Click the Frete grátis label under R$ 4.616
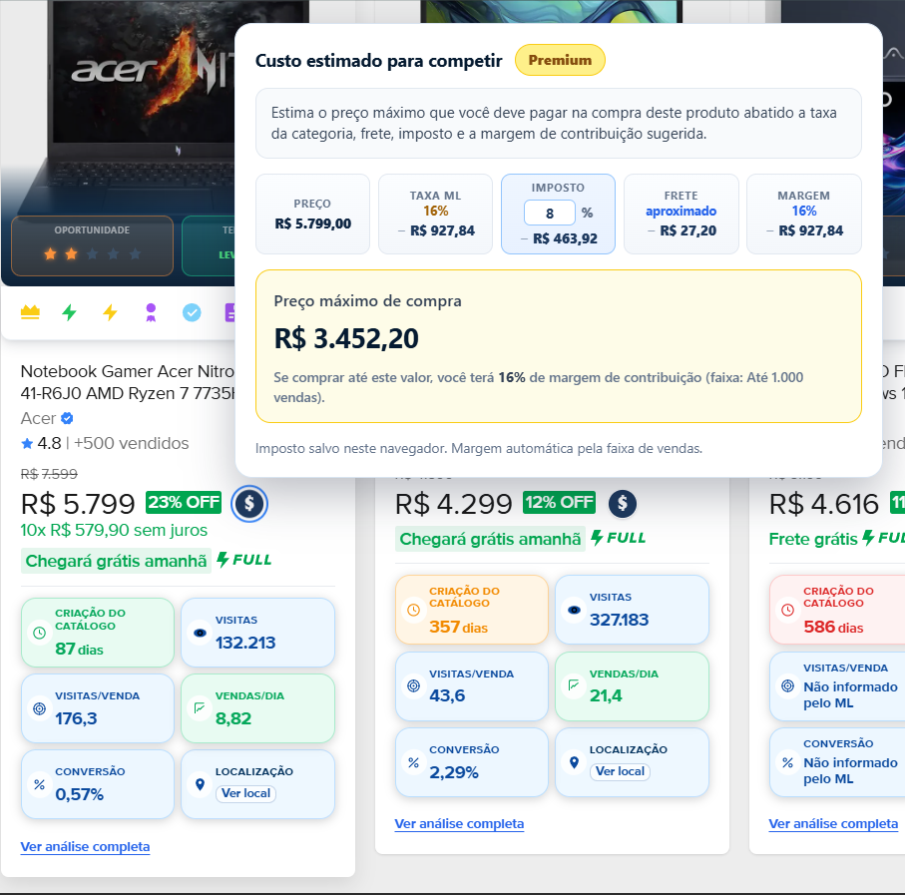 coord(813,539)
